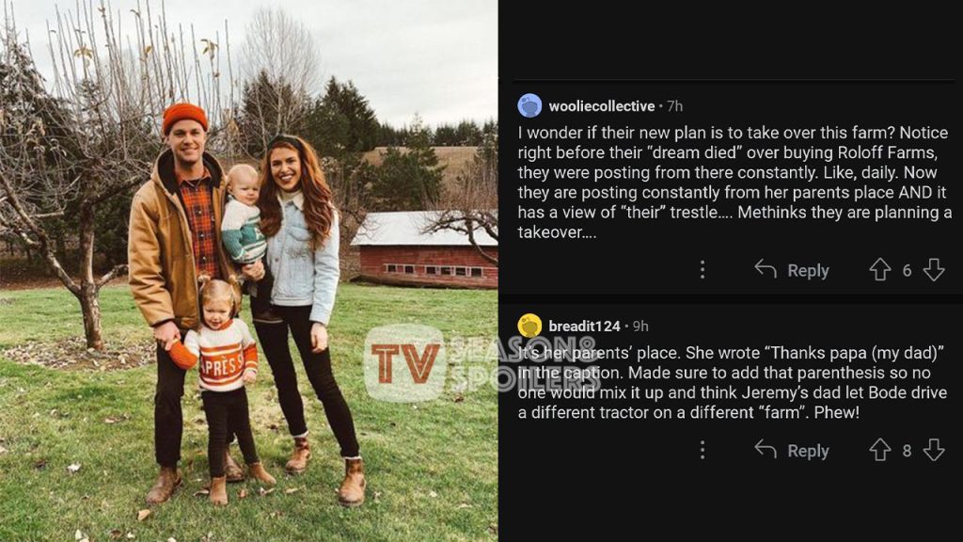Open wooliecollective's round avatar icon
963x542 pixels.
[x=529, y=105]
